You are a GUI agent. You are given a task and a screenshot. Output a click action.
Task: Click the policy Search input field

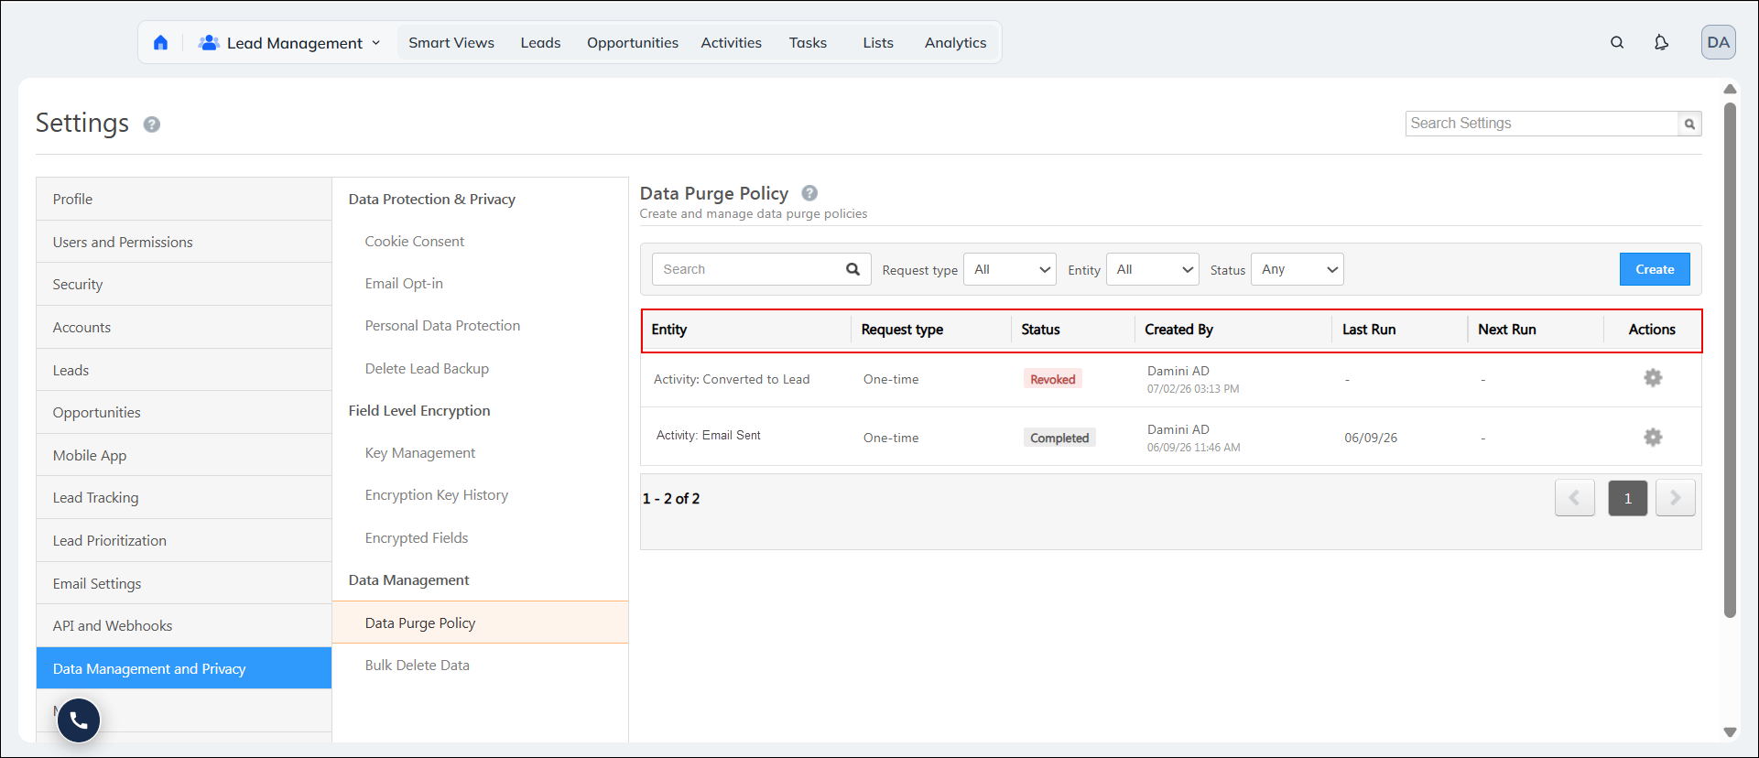(761, 269)
